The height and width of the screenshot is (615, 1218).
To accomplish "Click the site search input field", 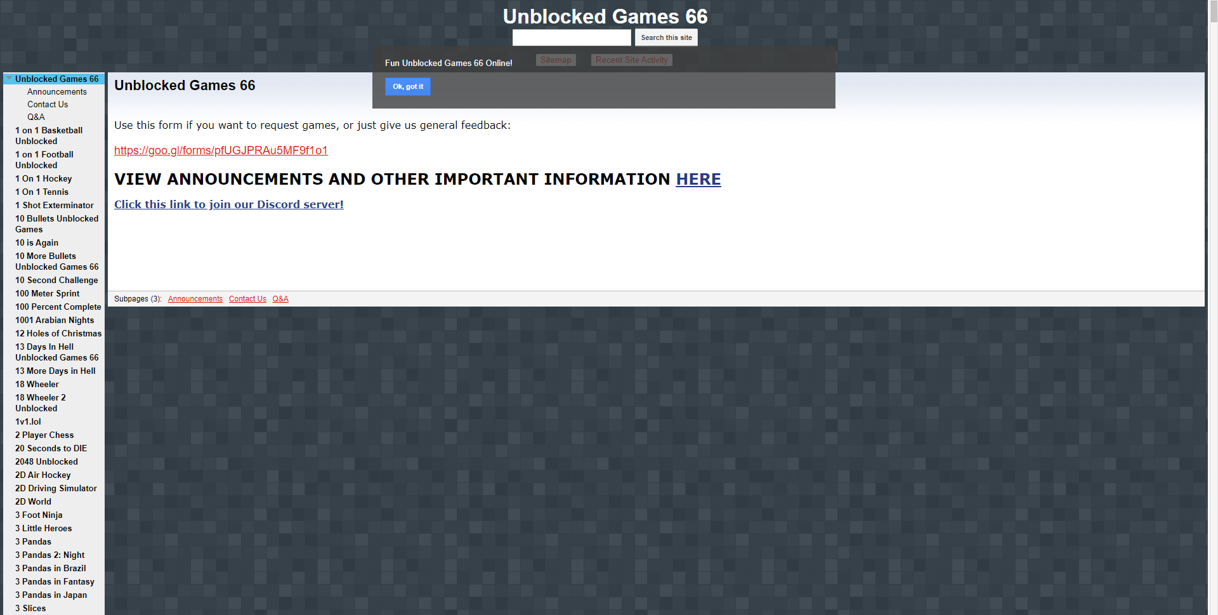I will tap(572, 37).
